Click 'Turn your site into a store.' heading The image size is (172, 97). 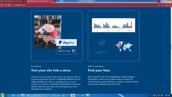point(51,70)
